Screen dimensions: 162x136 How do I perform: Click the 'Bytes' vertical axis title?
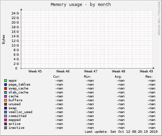click(4, 40)
